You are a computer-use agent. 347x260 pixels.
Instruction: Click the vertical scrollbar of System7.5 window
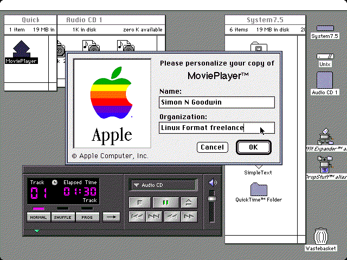(301, 135)
